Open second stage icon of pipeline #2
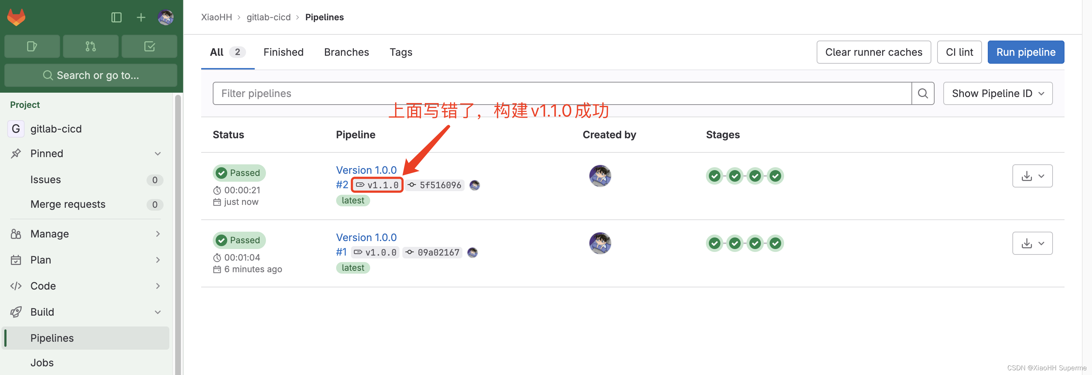This screenshot has width=1092, height=375. tap(735, 176)
